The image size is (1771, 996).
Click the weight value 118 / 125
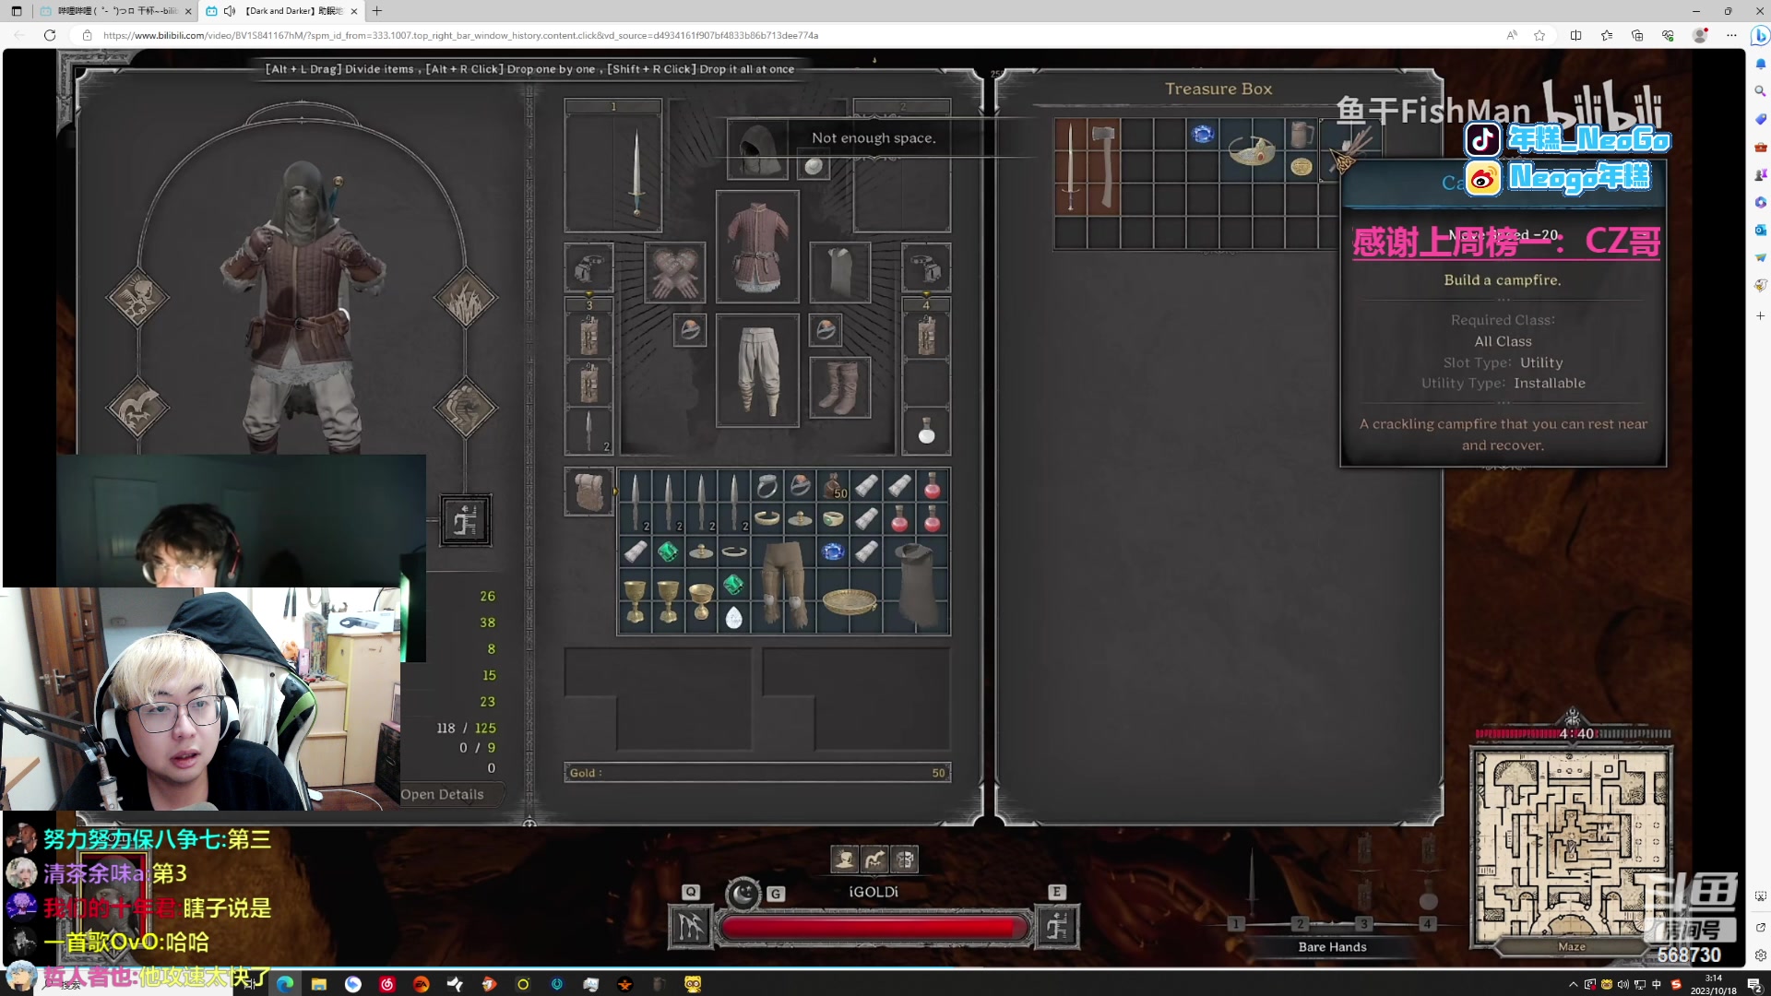[466, 728]
